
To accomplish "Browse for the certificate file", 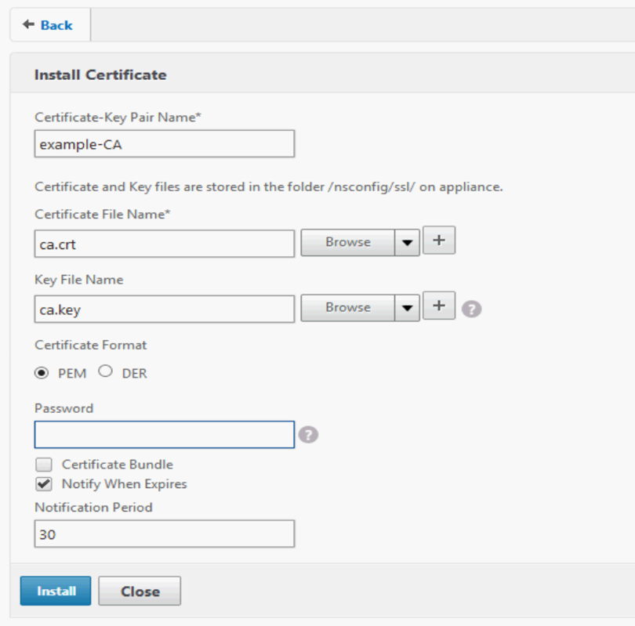I will pos(347,243).
